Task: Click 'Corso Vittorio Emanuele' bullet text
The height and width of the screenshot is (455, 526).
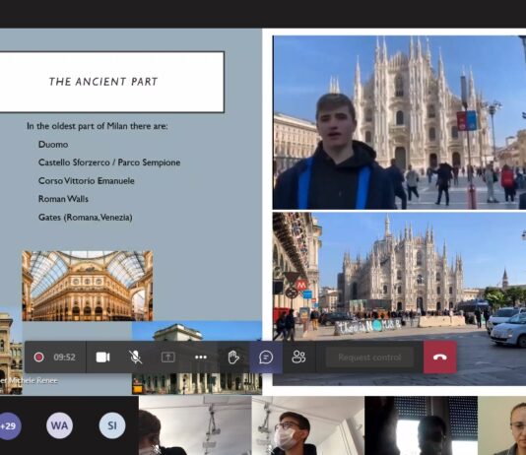Action: tap(87, 181)
